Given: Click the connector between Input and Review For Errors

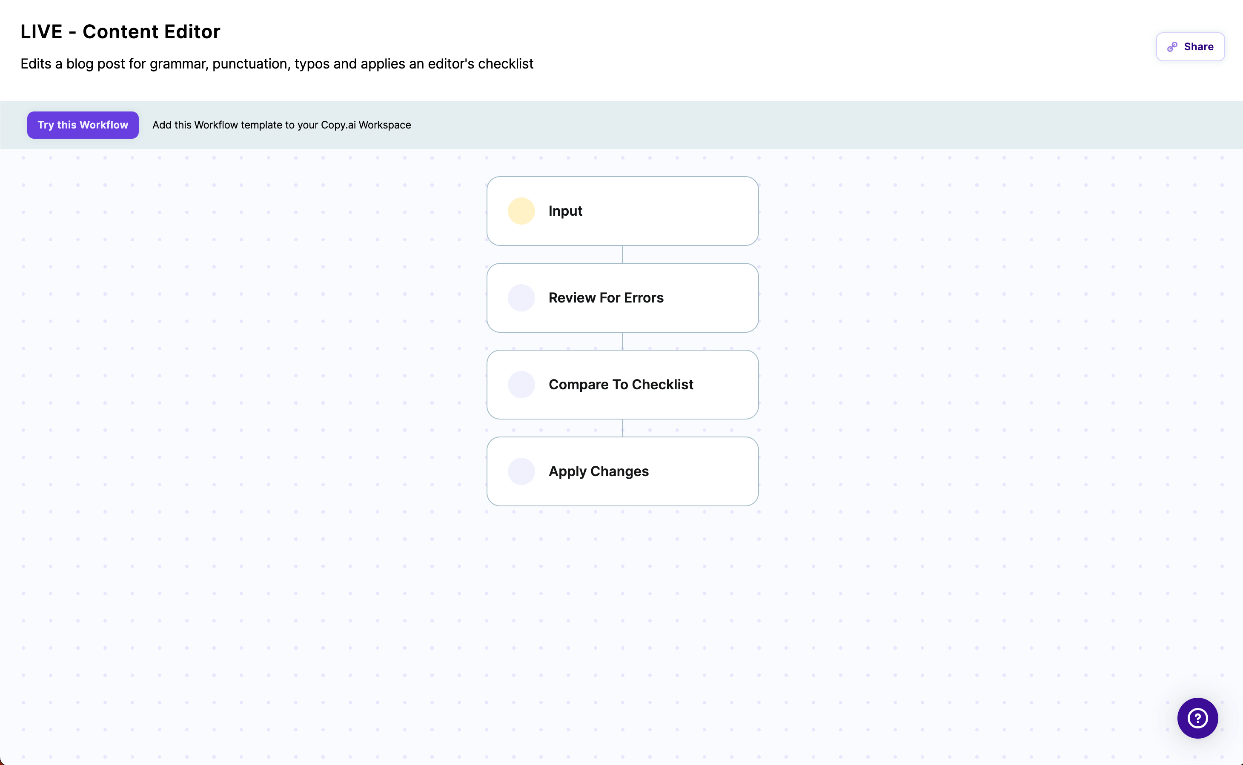Looking at the screenshot, I should point(622,254).
